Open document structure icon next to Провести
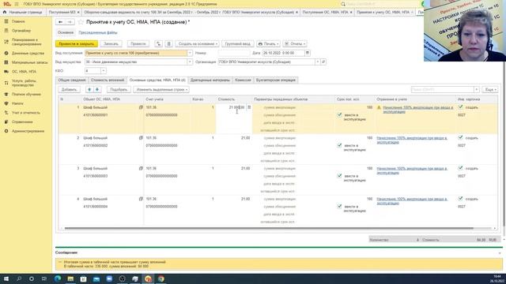Viewport: 506px width, 284px height. pyautogui.click(x=168, y=44)
